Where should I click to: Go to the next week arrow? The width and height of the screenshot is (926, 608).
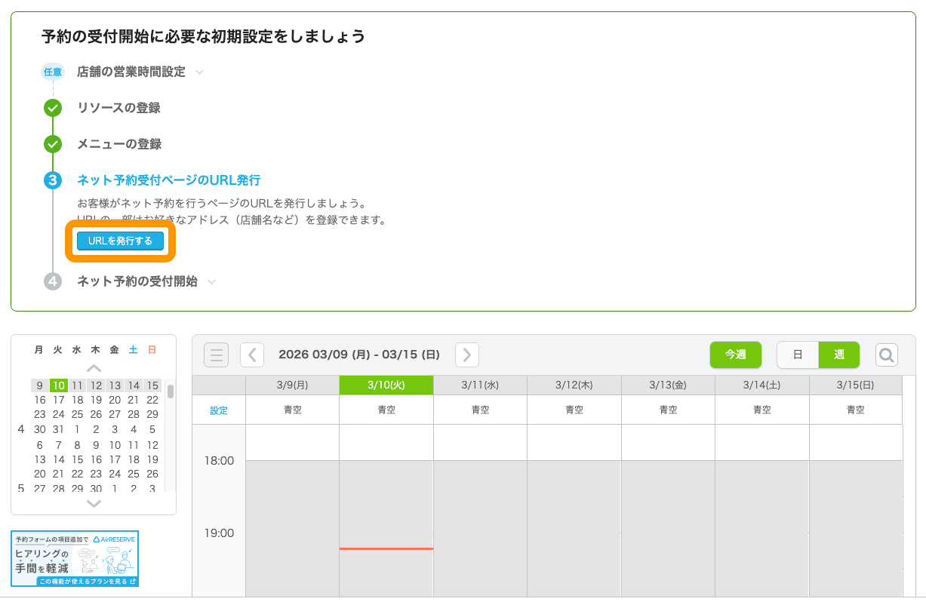[x=467, y=355]
